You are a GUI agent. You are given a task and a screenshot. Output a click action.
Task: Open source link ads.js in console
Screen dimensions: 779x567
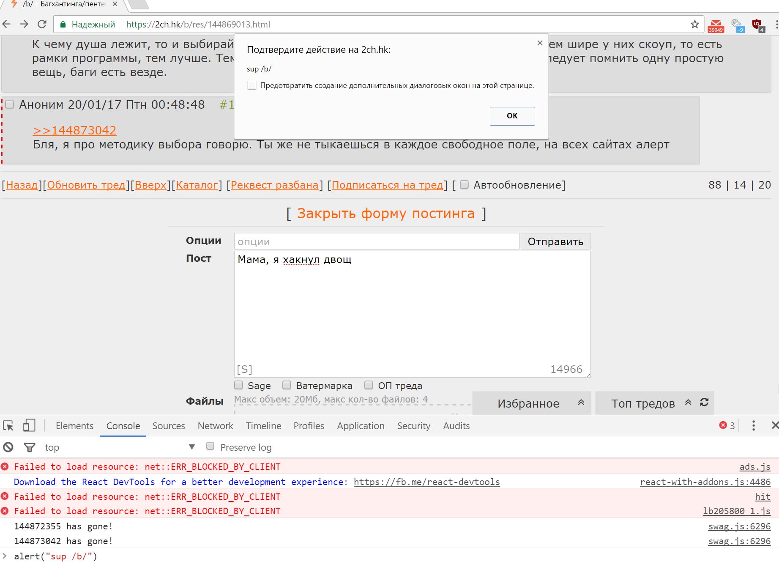755,467
